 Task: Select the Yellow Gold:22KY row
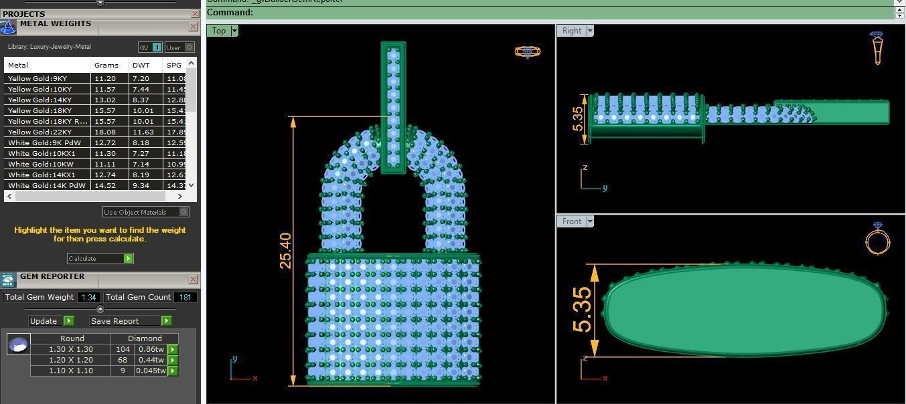coord(95,132)
